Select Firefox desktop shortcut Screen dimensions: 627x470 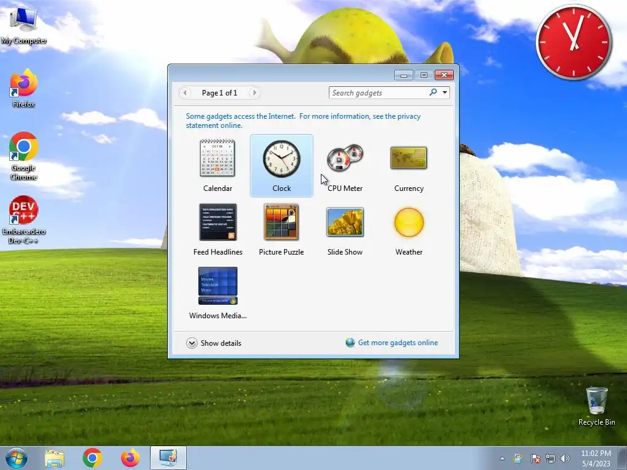(x=24, y=89)
